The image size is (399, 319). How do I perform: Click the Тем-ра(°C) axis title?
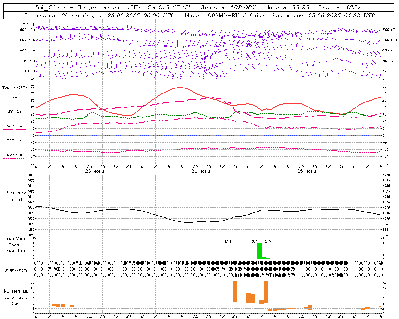[x=15, y=88]
